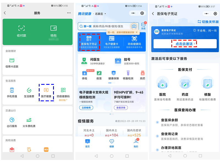The width and height of the screenshot is (220, 163).
Task: Switch to care mode via 切换关怀版
Action: [208, 22]
